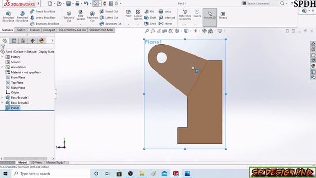The image size is (316, 178).
Task: Open dropdown arrow under Reference Geometry
Action: click(185, 24)
